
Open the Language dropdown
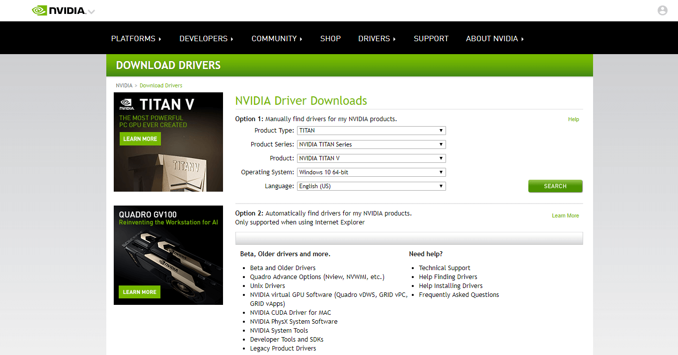coord(371,186)
